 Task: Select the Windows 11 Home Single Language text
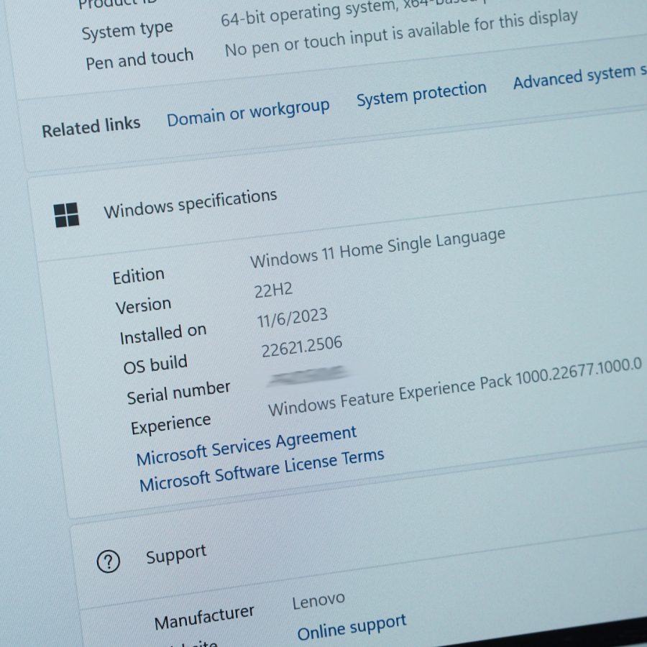(377, 248)
